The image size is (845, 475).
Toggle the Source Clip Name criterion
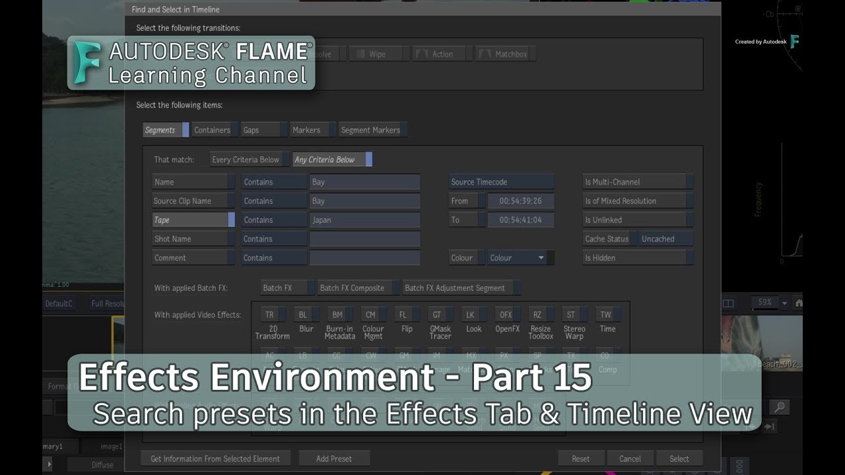tap(193, 201)
